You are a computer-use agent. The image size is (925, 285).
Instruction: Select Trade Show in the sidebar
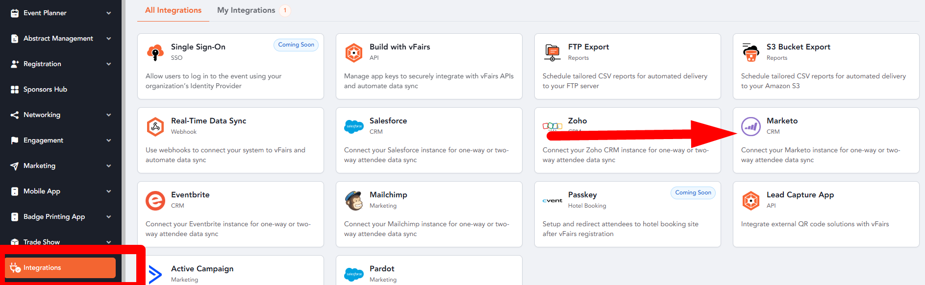[42, 242]
